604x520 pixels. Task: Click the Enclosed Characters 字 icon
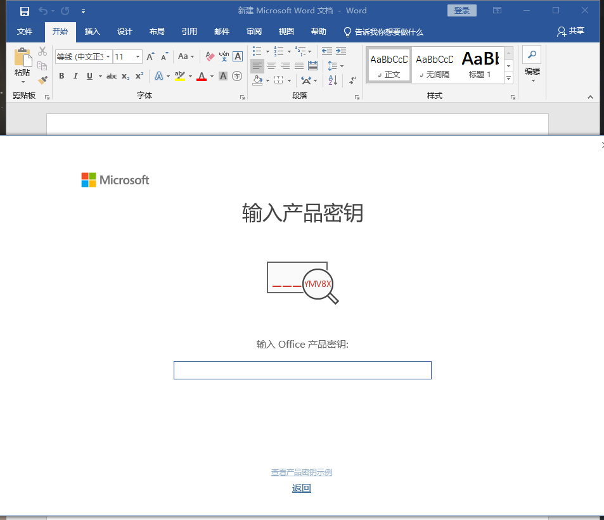(237, 76)
